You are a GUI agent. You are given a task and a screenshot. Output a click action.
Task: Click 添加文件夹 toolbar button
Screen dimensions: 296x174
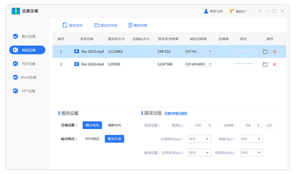[x=106, y=25]
